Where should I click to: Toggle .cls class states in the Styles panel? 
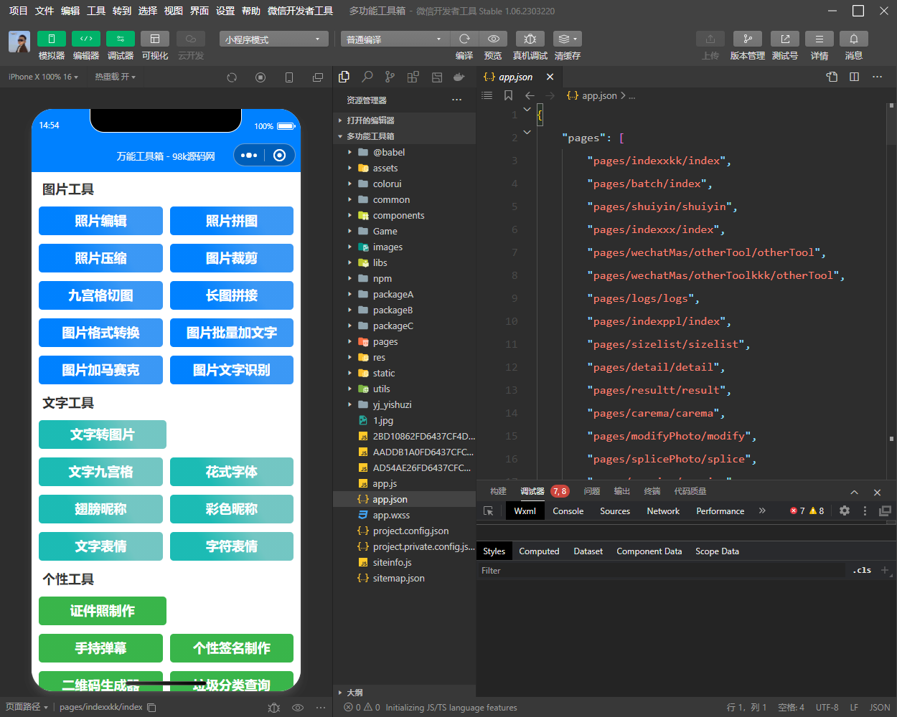[861, 570]
